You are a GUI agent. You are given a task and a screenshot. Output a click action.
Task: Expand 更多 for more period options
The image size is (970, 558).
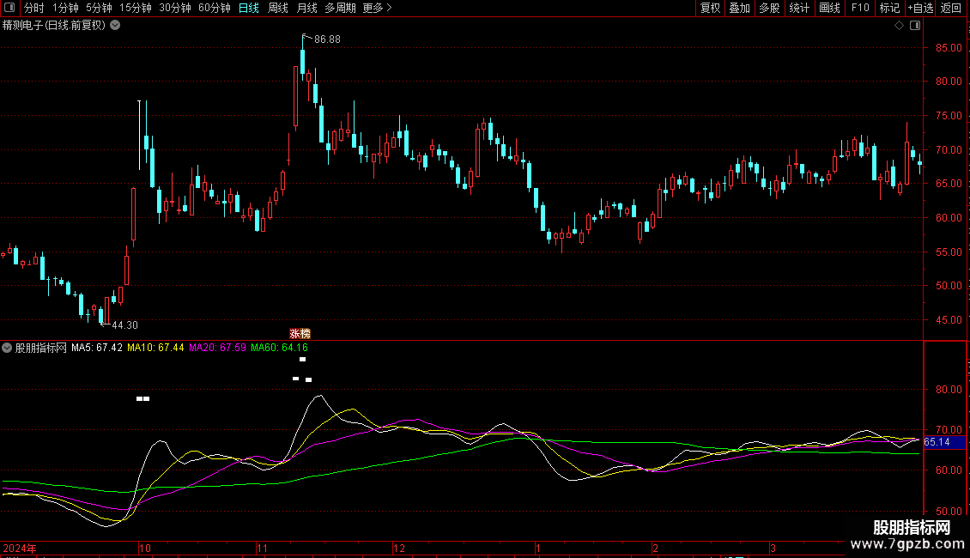coord(377,8)
